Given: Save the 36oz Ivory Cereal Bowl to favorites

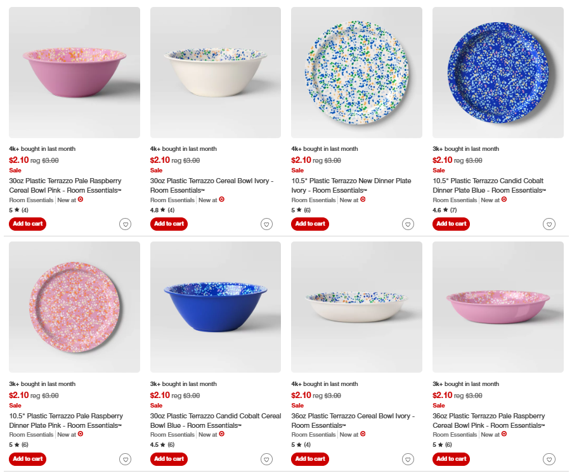Looking at the screenshot, I should (x=408, y=459).
